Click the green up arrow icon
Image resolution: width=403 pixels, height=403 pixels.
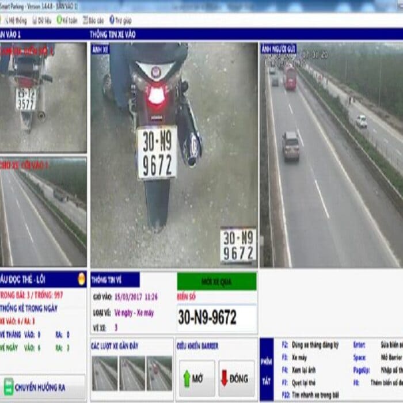(187, 378)
